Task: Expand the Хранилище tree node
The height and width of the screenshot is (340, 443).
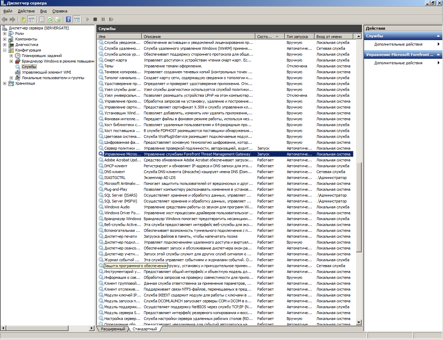Action: click(x=4, y=84)
